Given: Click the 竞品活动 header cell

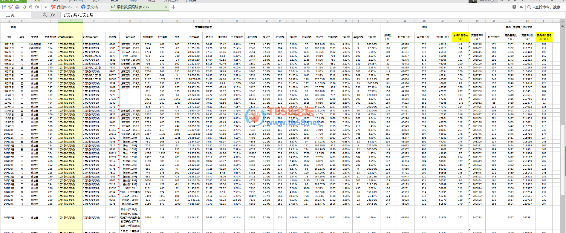Looking at the screenshot, I should [x=130, y=37].
